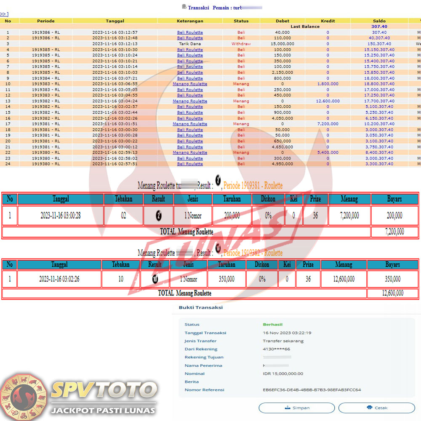Viewport: 421px width, 421px height.
Task: Click the '>>' navigation link at top left
Action: click(x=4, y=14)
